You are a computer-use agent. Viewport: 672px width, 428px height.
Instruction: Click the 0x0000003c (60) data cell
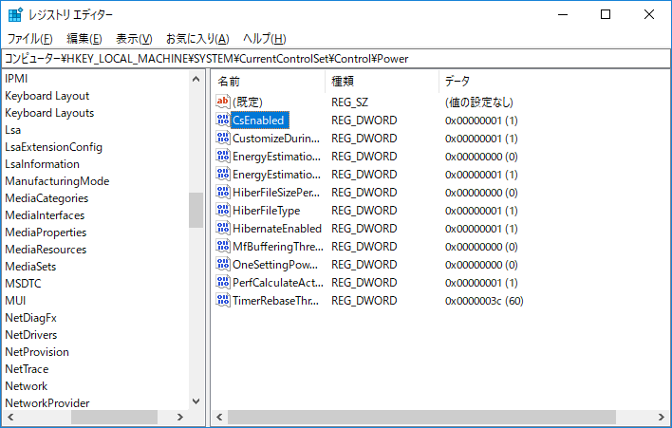[x=484, y=301]
